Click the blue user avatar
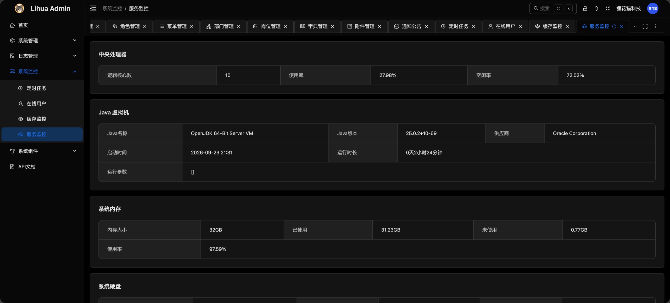The image size is (670, 303). pos(653,9)
